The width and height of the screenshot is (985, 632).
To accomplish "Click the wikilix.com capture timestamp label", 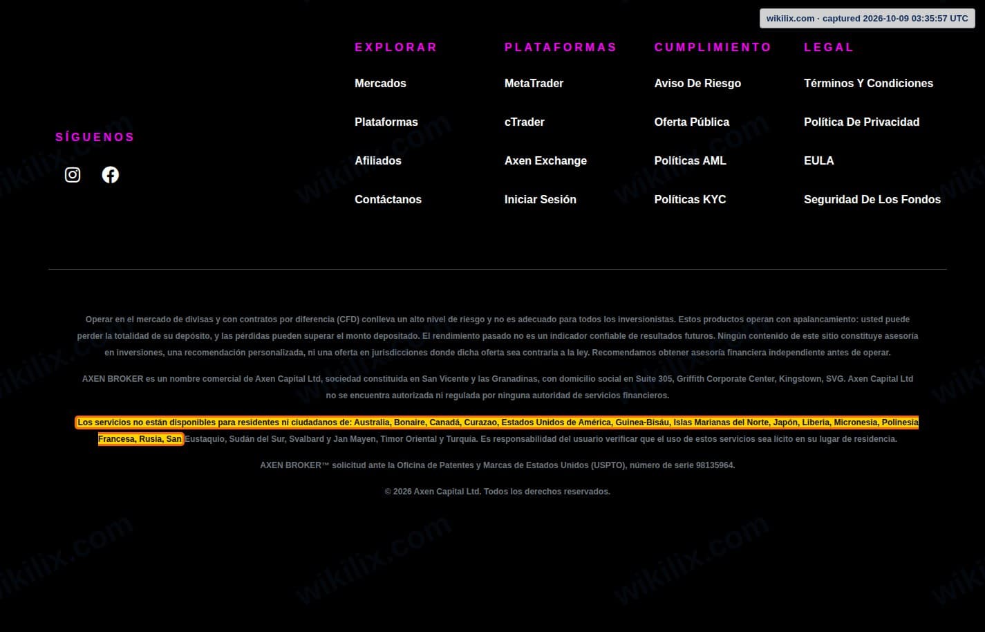I will point(867,19).
